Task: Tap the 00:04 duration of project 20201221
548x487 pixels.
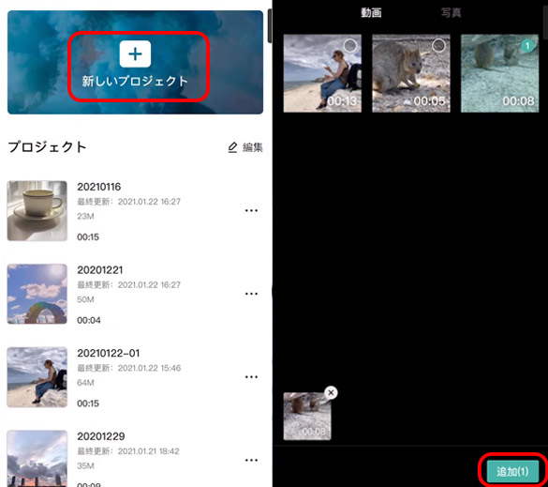Action: point(89,320)
